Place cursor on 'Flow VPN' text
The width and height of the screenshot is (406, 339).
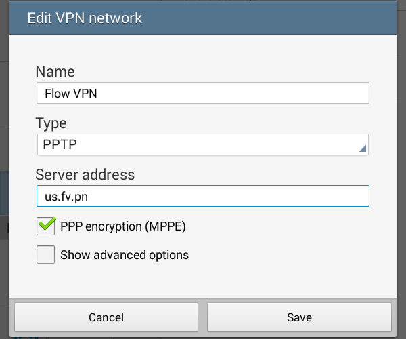pos(71,94)
